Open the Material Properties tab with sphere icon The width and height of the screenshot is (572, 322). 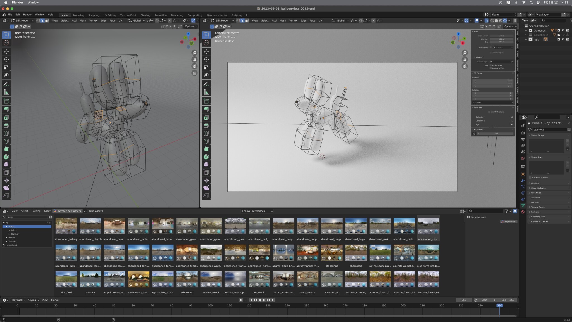coord(523,212)
